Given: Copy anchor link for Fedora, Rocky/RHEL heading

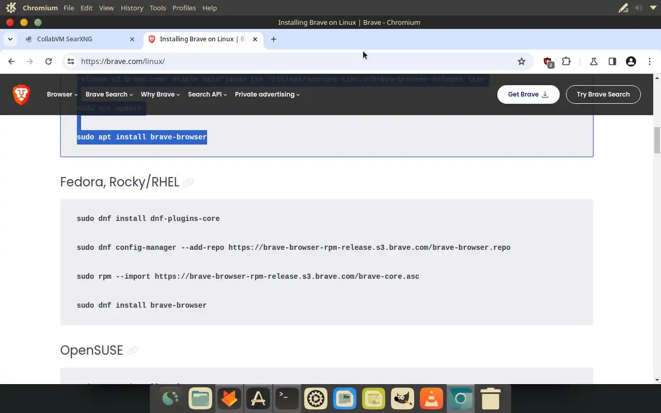Looking at the screenshot, I should [x=188, y=182].
